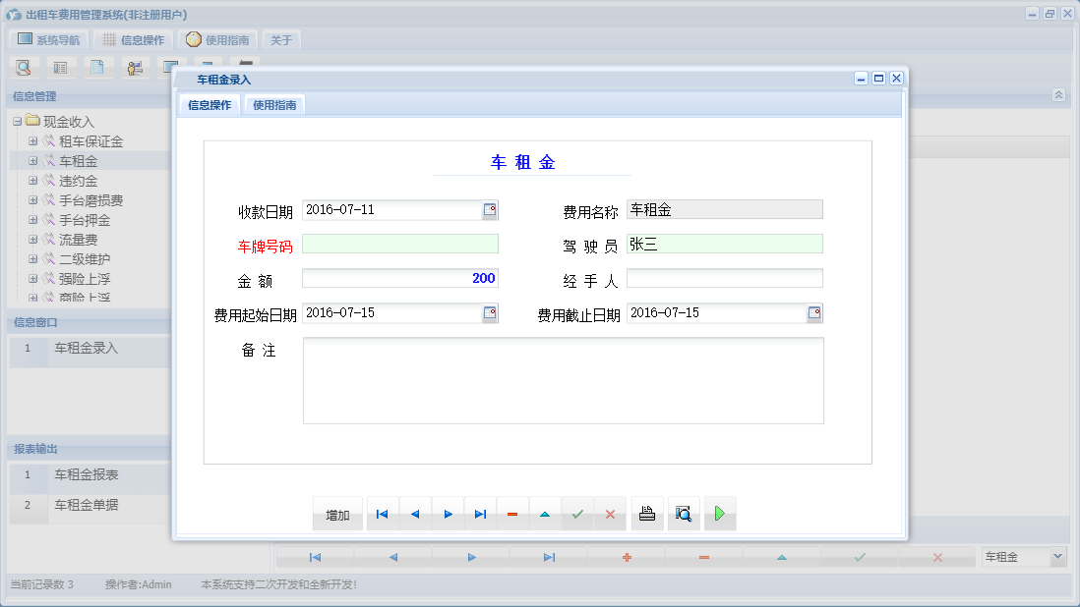Click the teal up-triangle edit icon
Viewport: 1080px width, 607px height.
545,514
